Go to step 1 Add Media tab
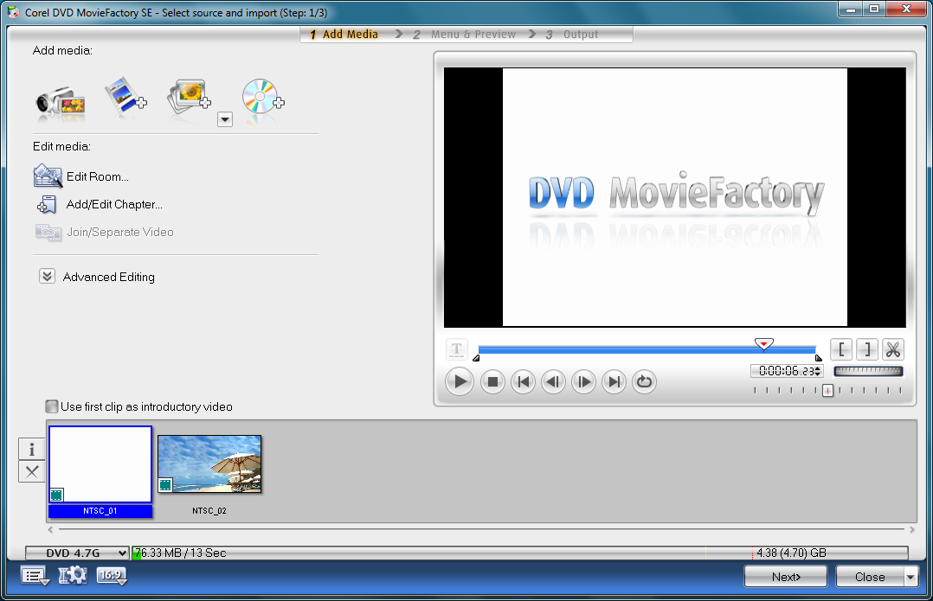 344,35
